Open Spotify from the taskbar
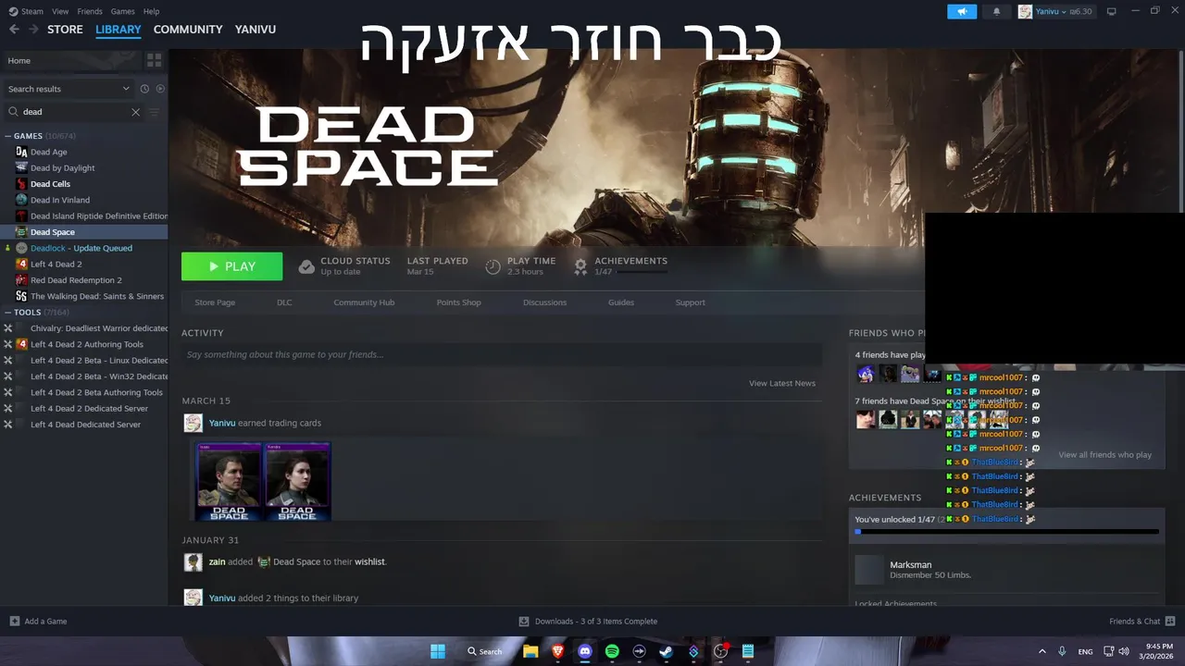Viewport: 1185px width, 666px height. [612, 651]
